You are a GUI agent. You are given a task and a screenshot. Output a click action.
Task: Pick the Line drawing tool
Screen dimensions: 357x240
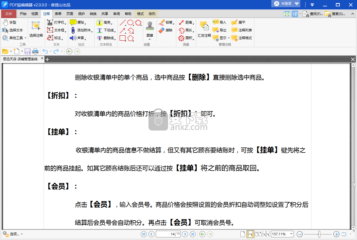(123, 22)
